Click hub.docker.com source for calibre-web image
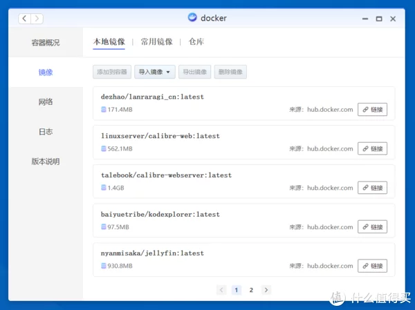The image size is (415, 310). [x=330, y=148]
